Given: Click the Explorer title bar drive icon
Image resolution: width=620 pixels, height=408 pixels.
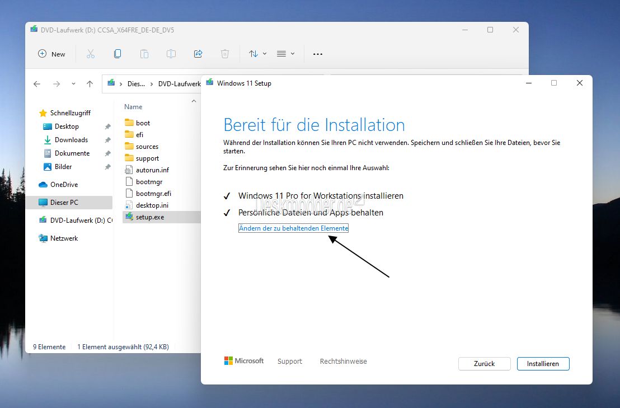Looking at the screenshot, I should click(34, 29).
